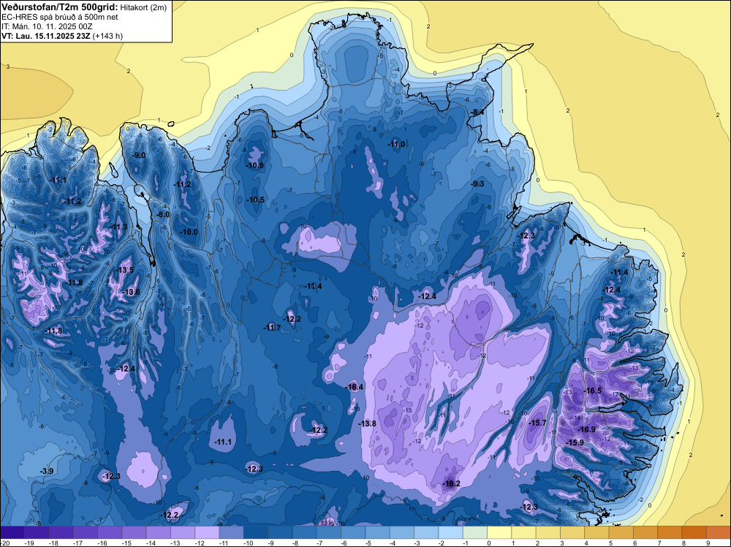Select the pale yellow legend swatch between 0 and 1

pos(499,532)
